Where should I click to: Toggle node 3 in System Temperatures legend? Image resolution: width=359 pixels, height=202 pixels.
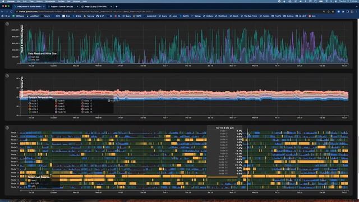30,106
